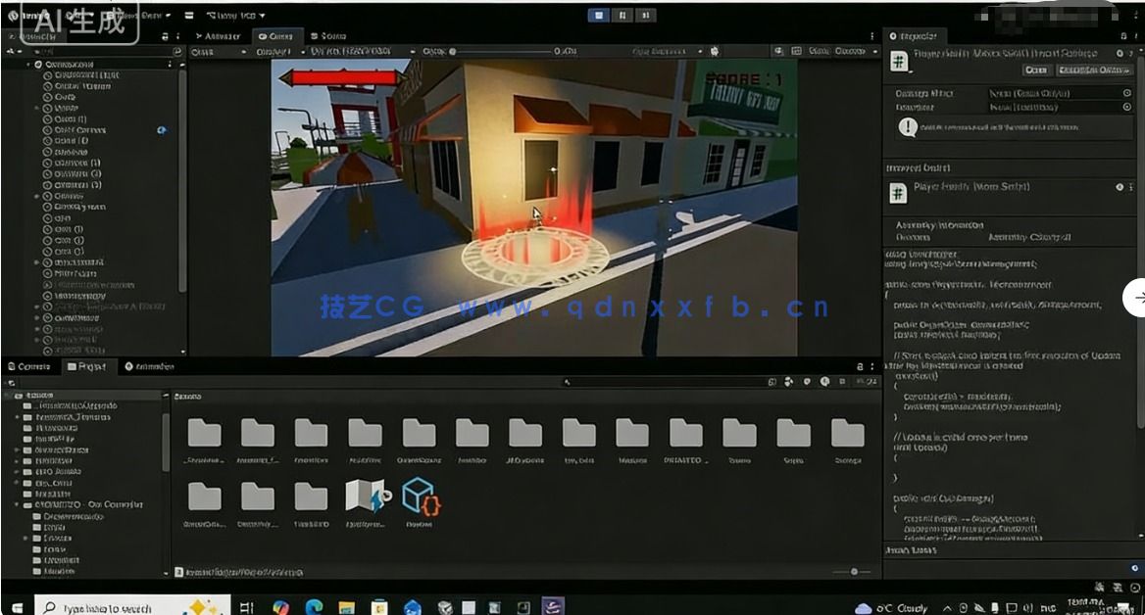Switch to the Scene tab
The width and height of the screenshot is (1145, 615).
click(x=331, y=35)
